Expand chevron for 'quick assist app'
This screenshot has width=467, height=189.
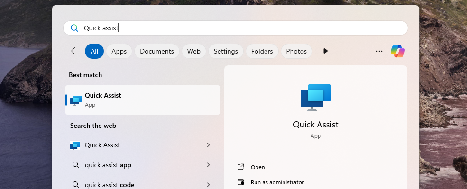point(208,165)
